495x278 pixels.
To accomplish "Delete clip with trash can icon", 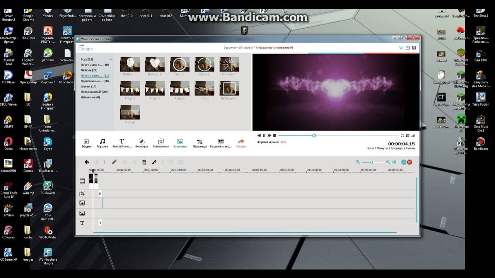I will coord(144,162).
